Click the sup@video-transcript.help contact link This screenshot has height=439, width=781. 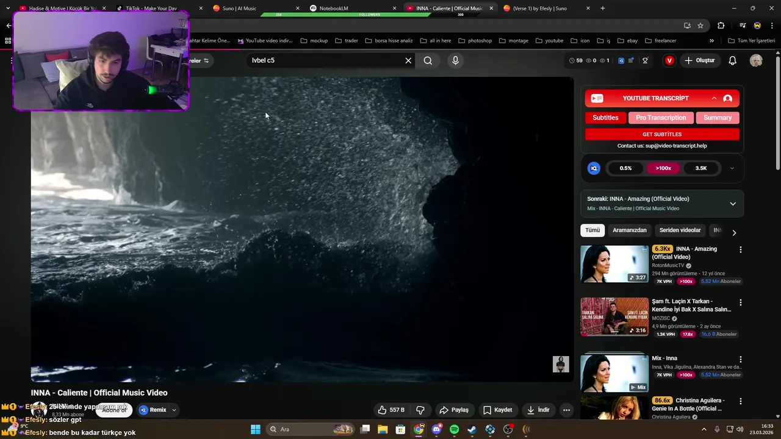(x=676, y=146)
